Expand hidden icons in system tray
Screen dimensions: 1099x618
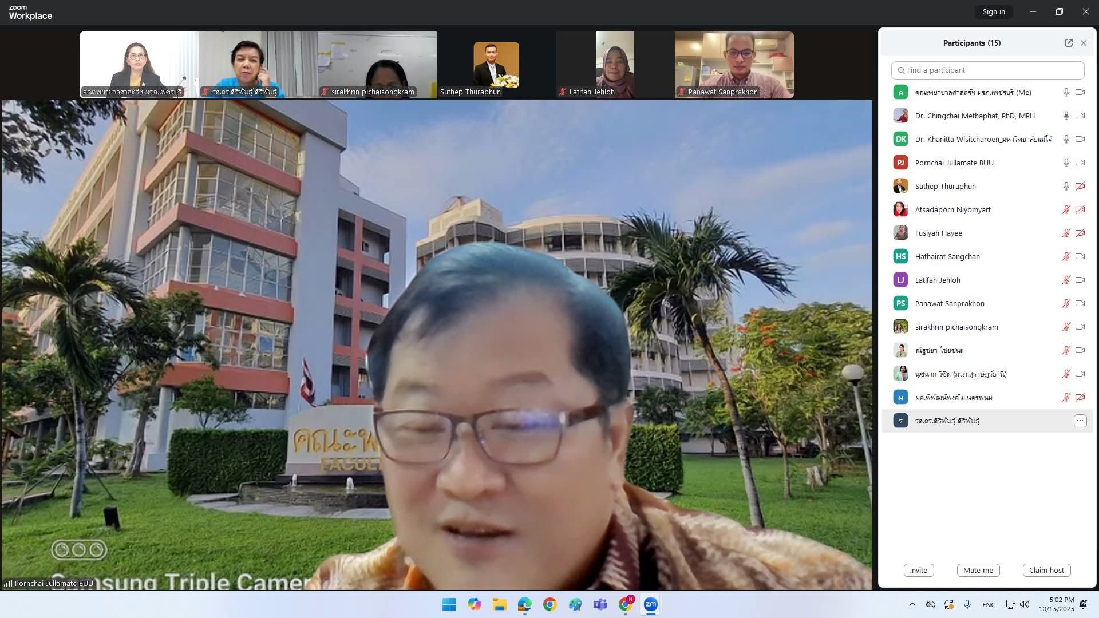[x=912, y=604]
